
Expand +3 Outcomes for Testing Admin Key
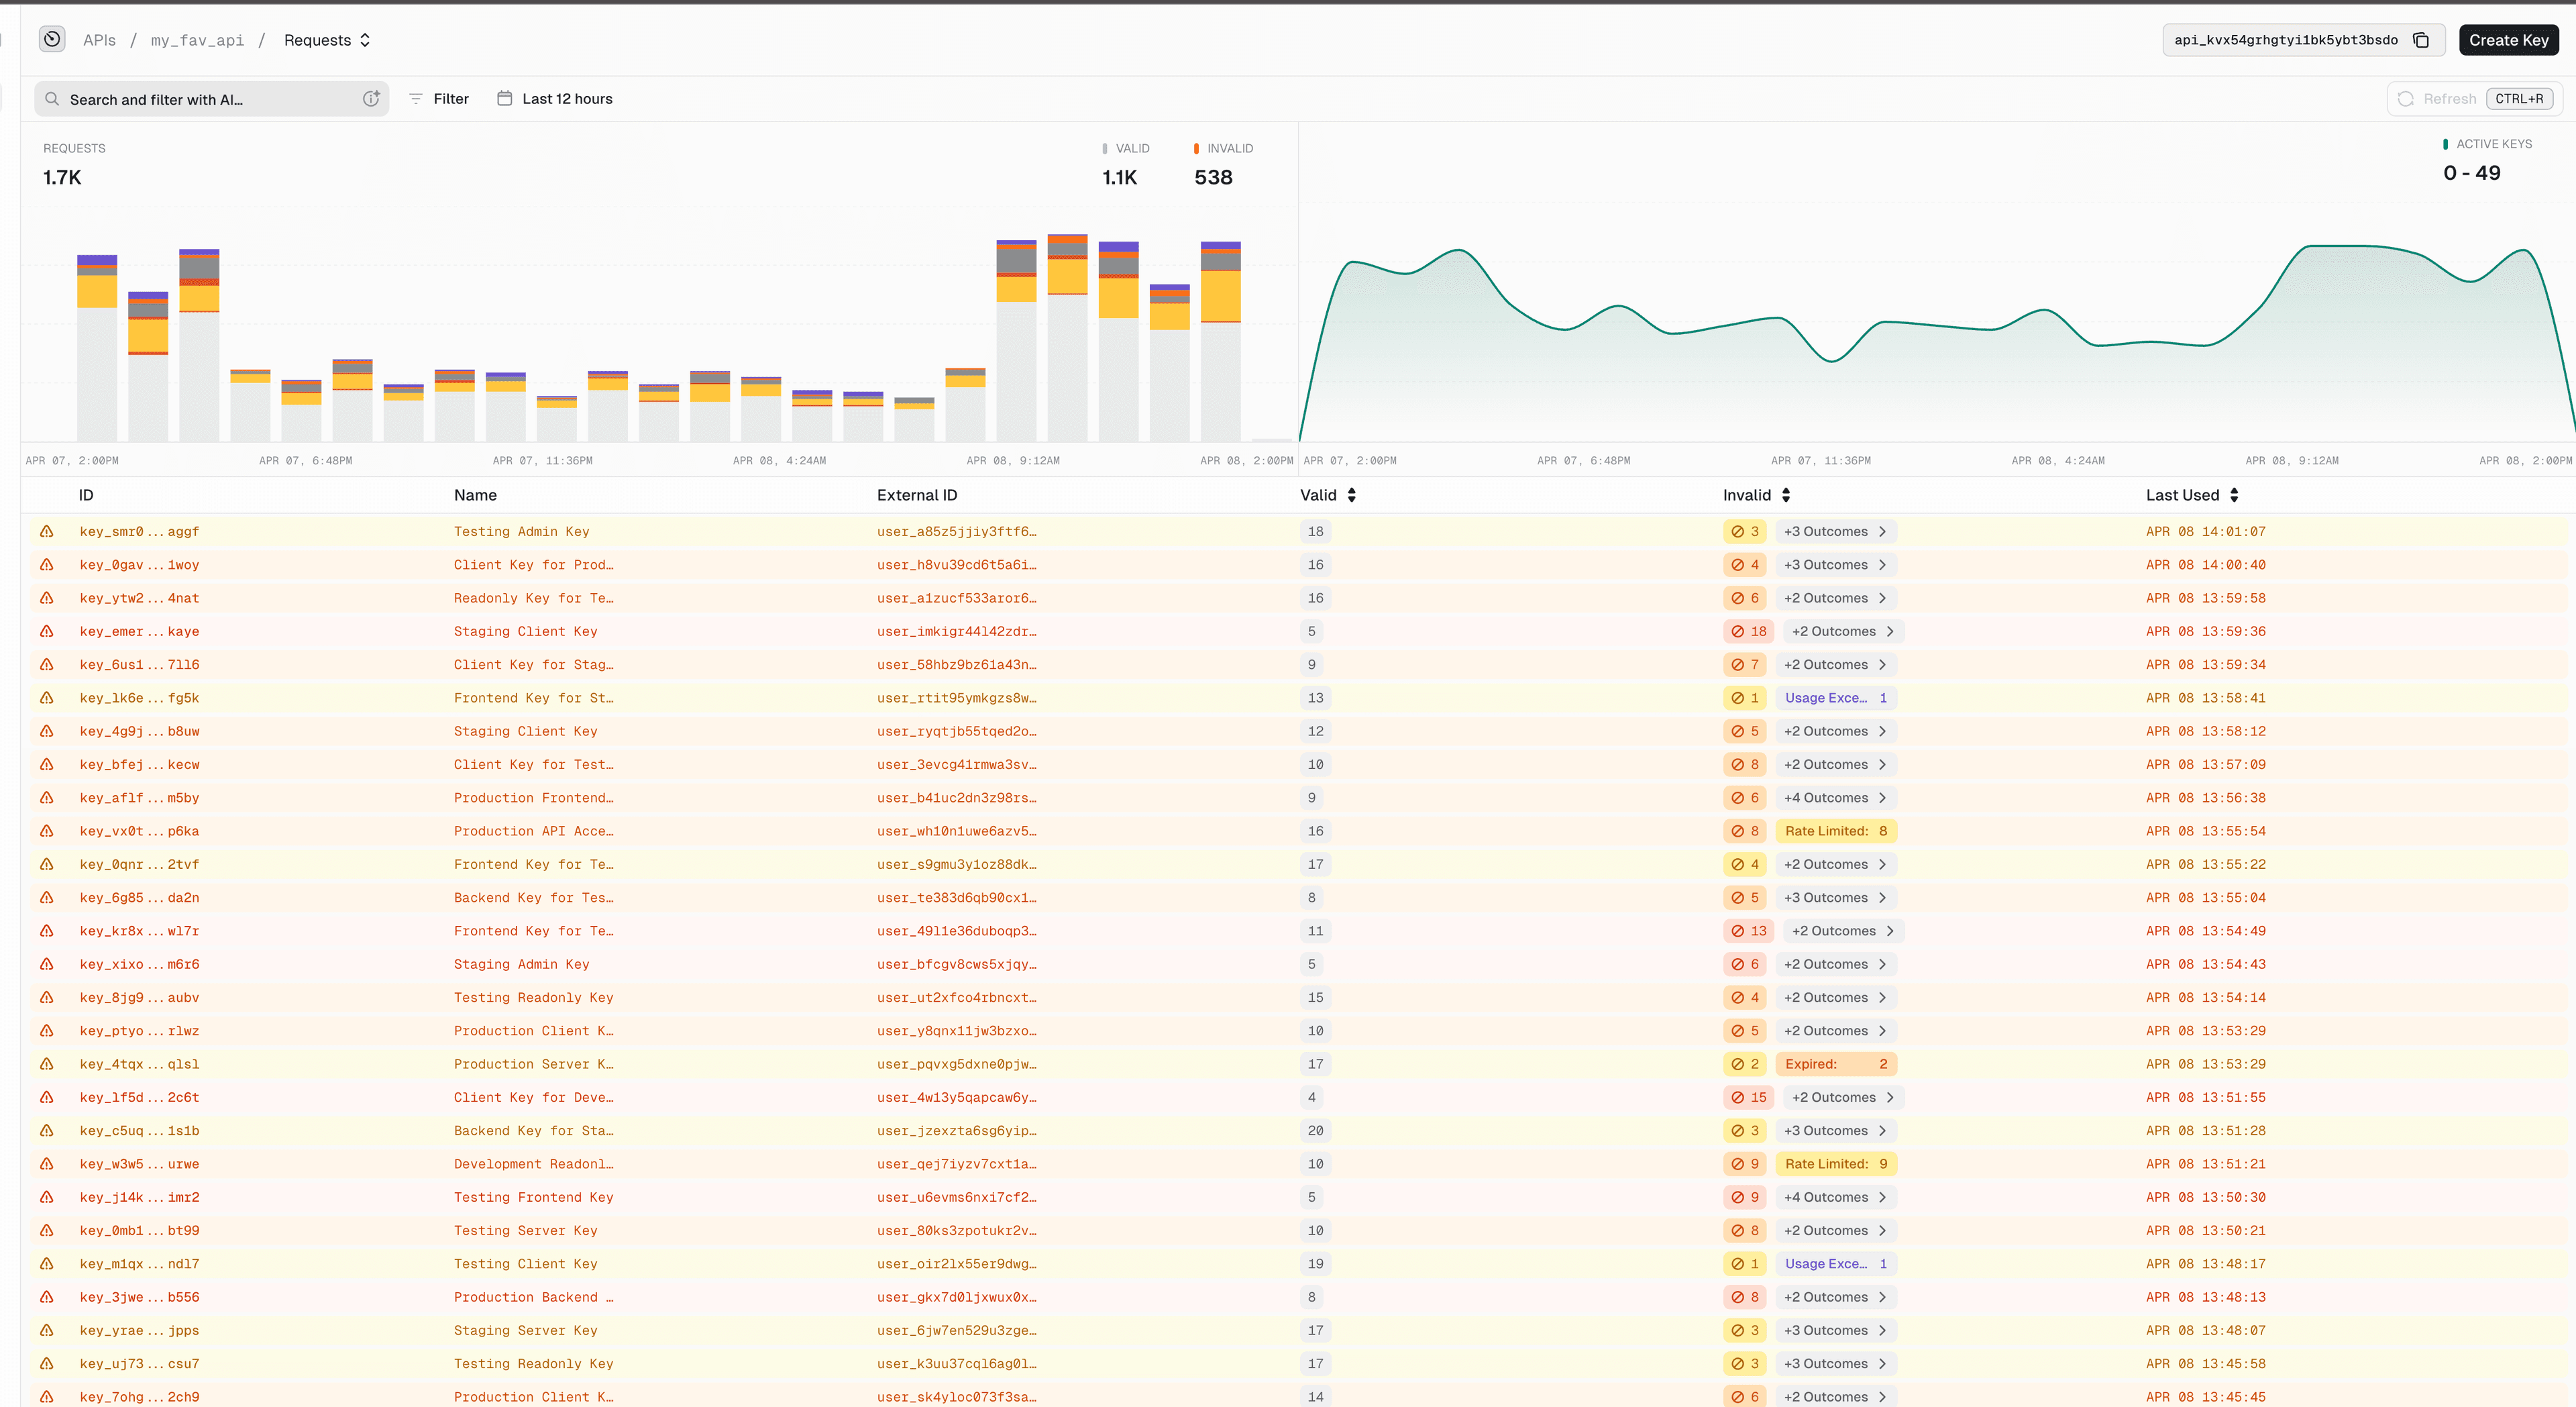1836,531
